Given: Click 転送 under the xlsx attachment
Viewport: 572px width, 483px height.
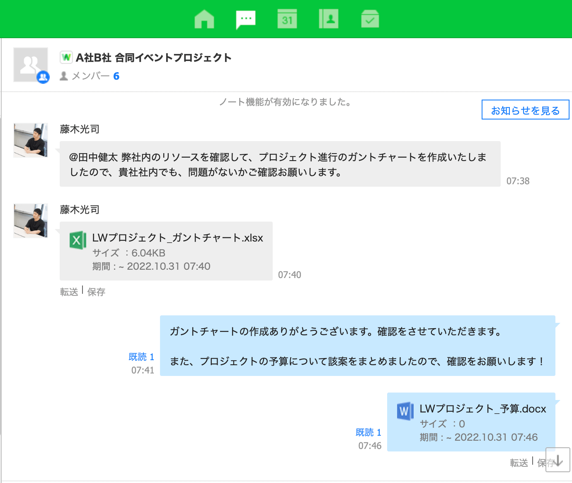Looking at the screenshot, I should pos(69,292).
